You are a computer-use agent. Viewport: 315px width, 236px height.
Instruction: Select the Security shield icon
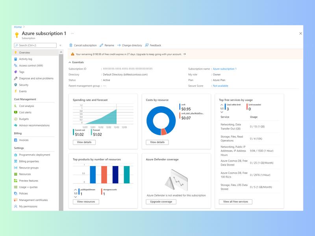point(16,85)
